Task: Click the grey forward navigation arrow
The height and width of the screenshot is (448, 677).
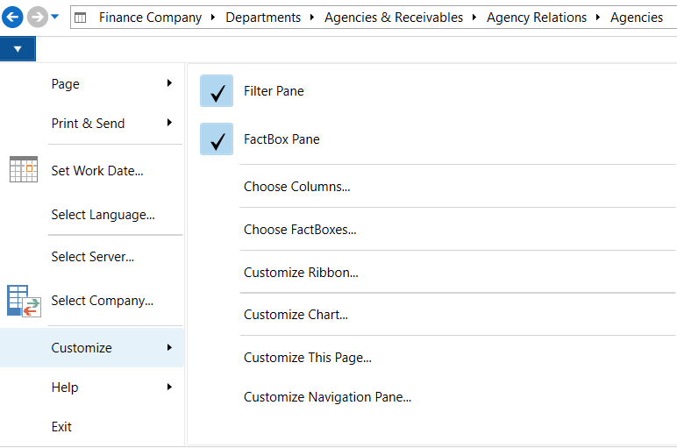Action: click(x=36, y=17)
